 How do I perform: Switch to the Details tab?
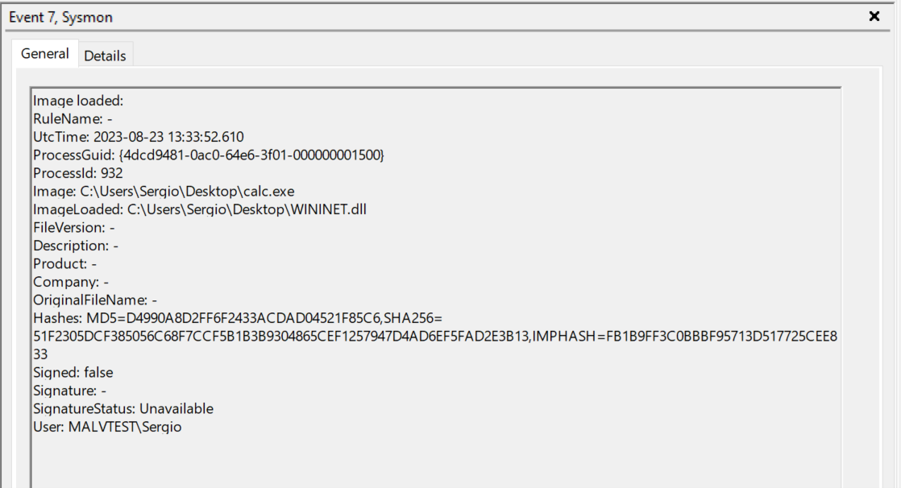(105, 56)
